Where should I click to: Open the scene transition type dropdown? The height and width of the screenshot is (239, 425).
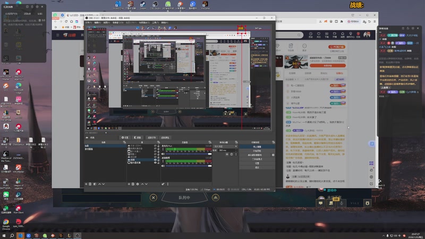point(225,147)
